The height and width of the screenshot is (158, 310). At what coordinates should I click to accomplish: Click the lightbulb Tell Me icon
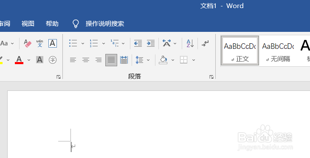(76, 24)
